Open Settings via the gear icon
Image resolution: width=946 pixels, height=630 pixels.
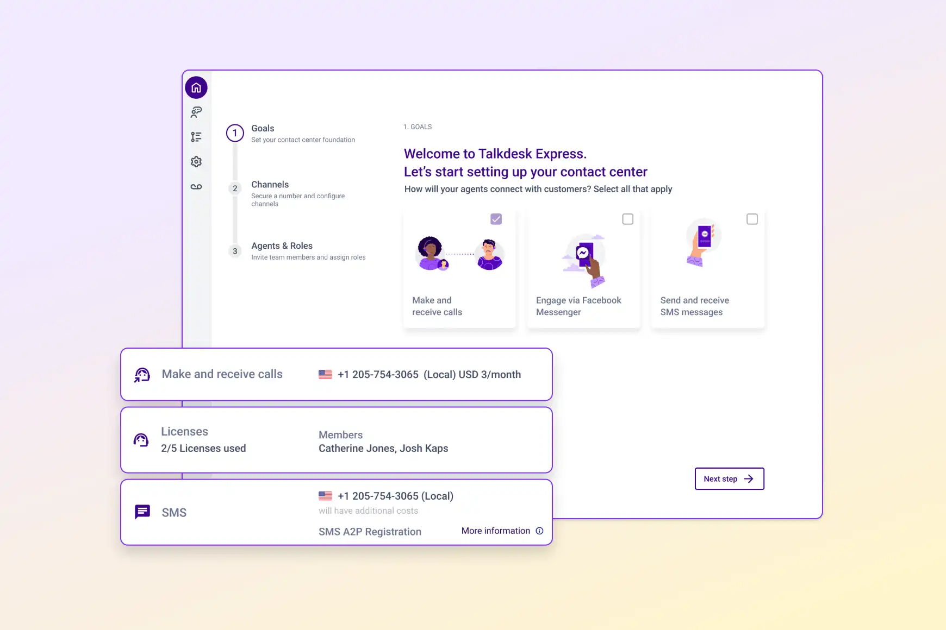tap(196, 161)
